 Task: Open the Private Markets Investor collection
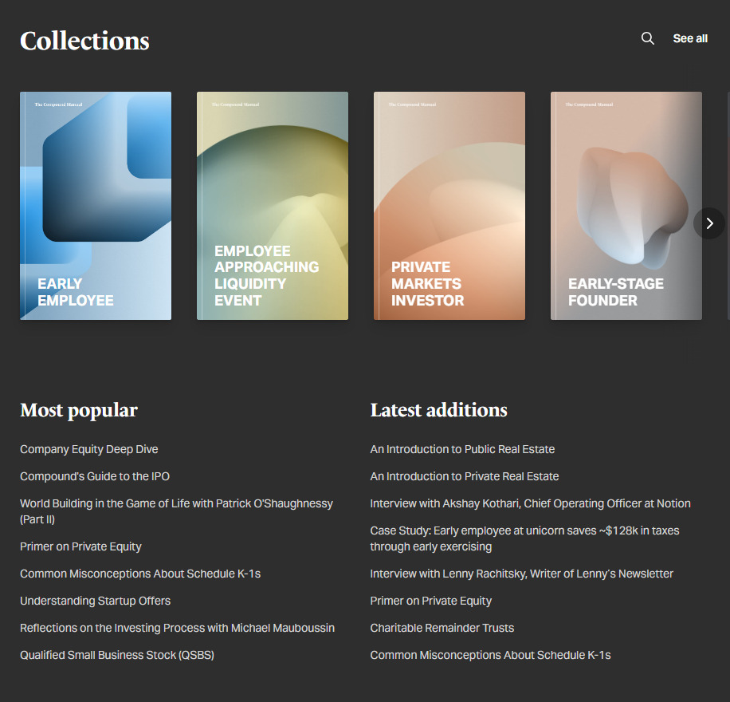pyautogui.click(x=449, y=206)
